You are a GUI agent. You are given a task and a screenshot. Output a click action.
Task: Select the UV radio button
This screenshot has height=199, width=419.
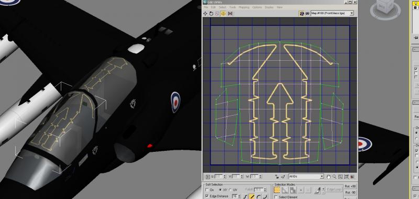tap(230, 190)
